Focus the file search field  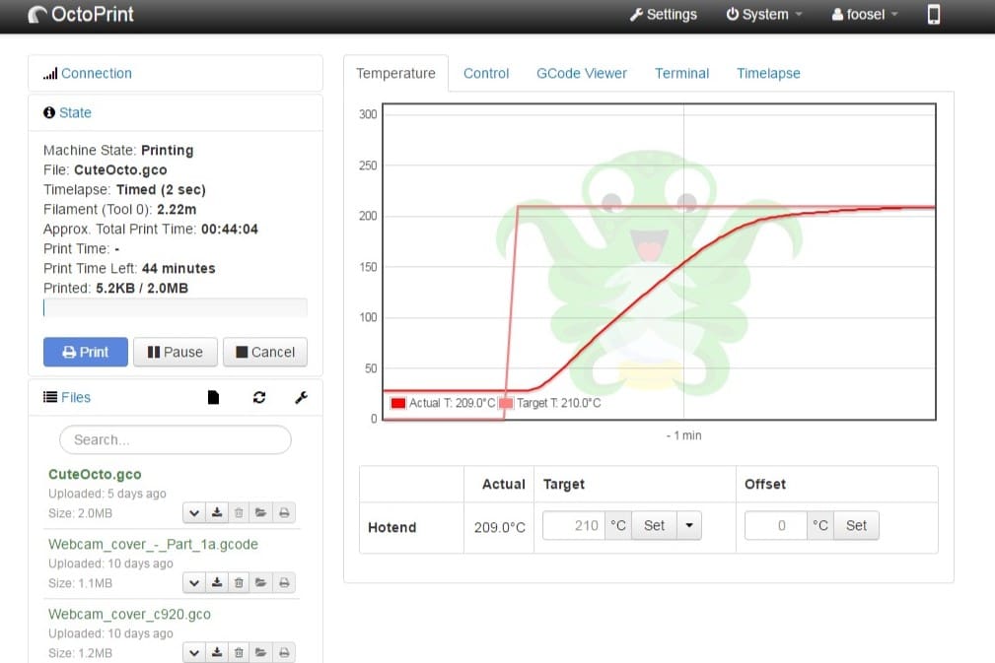pyautogui.click(x=176, y=440)
